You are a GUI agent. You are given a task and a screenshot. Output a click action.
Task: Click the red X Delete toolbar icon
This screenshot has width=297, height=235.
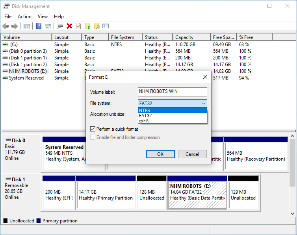69,26
